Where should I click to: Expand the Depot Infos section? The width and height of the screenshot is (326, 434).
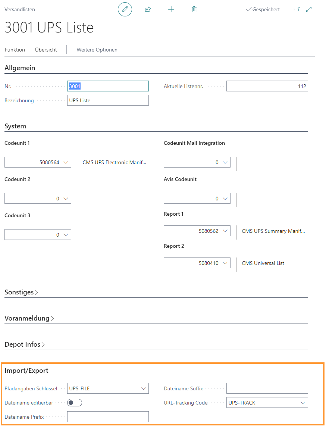(25, 344)
